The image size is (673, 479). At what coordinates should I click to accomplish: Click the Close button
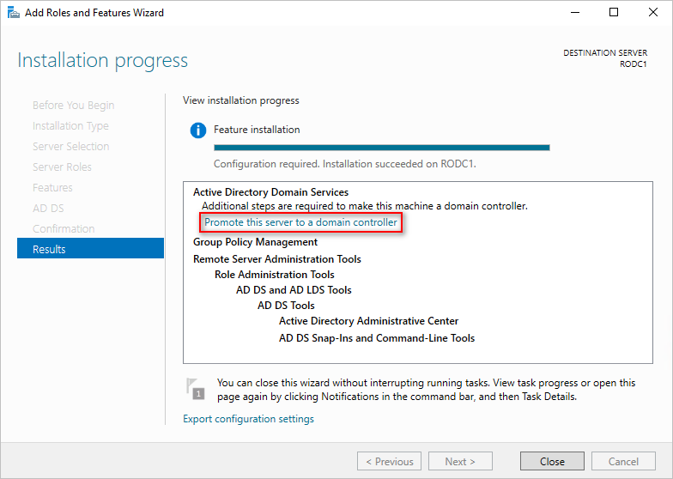click(x=552, y=462)
